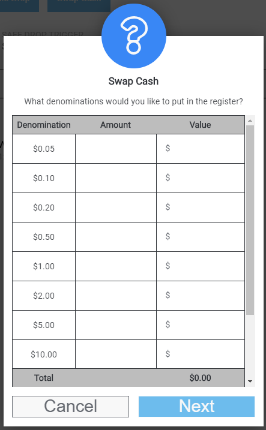Image resolution: width=266 pixels, height=430 pixels.
Task: Select the $1.00 Amount field
Action: [116, 266]
